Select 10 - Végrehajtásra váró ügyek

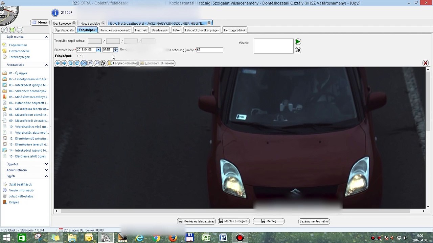[29, 127]
